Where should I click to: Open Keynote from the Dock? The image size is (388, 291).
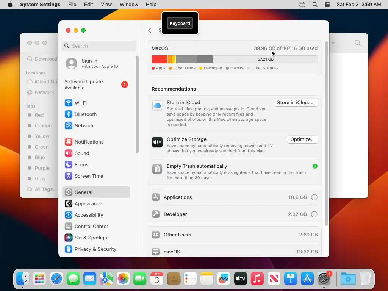point(291,279)
